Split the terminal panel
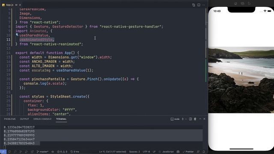 pyautogui.click(x=190, y=119)
